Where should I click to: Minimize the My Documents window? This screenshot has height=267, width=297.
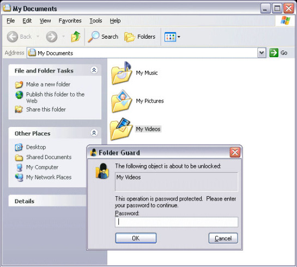(x=265, y=8)
